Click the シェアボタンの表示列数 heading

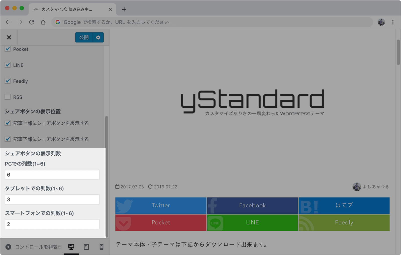coord(33,153)
